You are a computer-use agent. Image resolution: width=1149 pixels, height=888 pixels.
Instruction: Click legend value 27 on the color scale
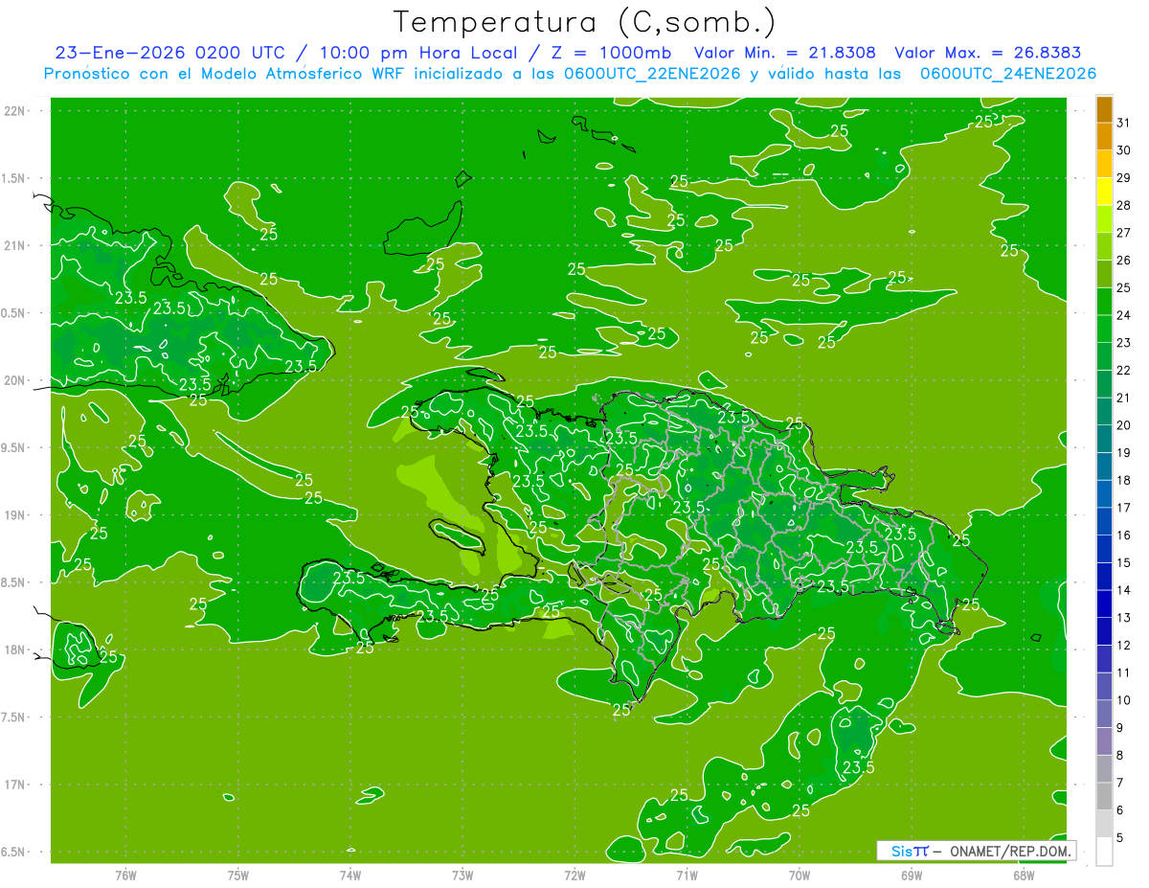point(1123,233)
